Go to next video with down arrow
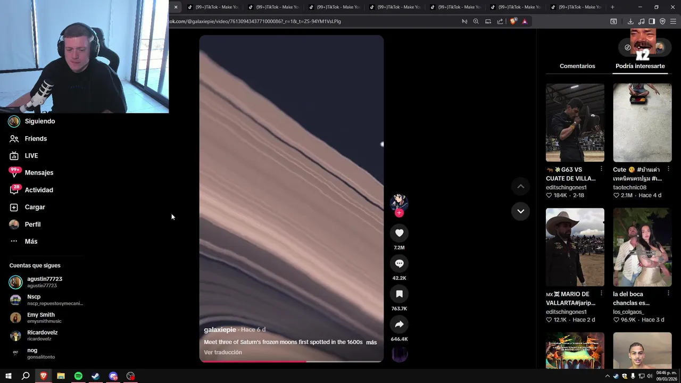This screenshot has width=681, height=383. click(520, 211)
